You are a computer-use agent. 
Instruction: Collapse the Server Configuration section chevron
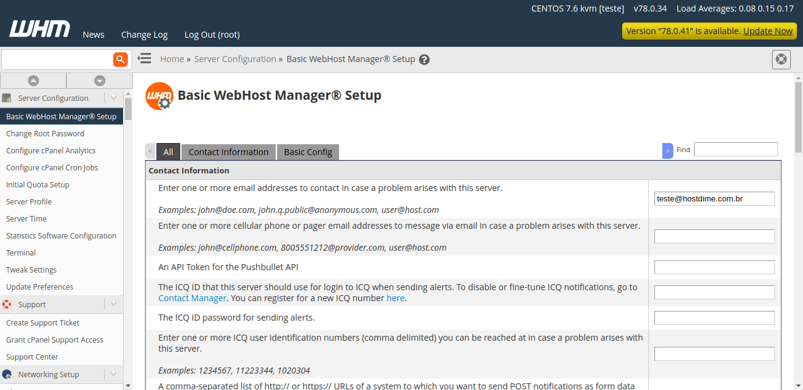point(113,97)
